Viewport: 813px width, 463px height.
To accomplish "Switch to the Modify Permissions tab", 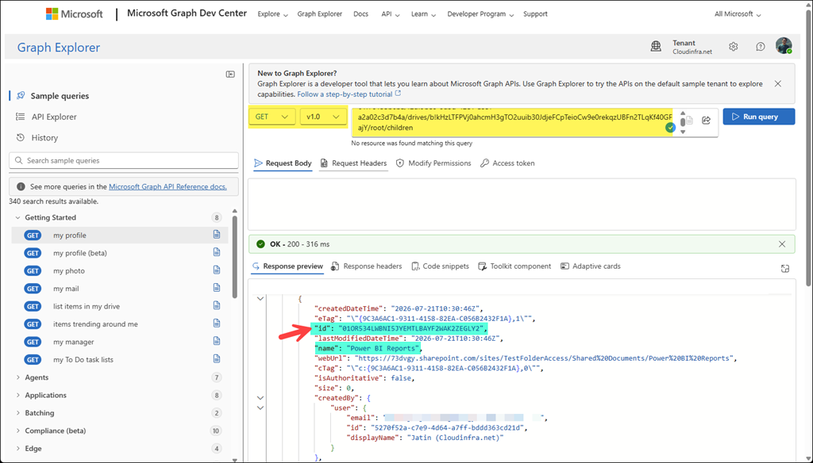I will pos(433,163).
